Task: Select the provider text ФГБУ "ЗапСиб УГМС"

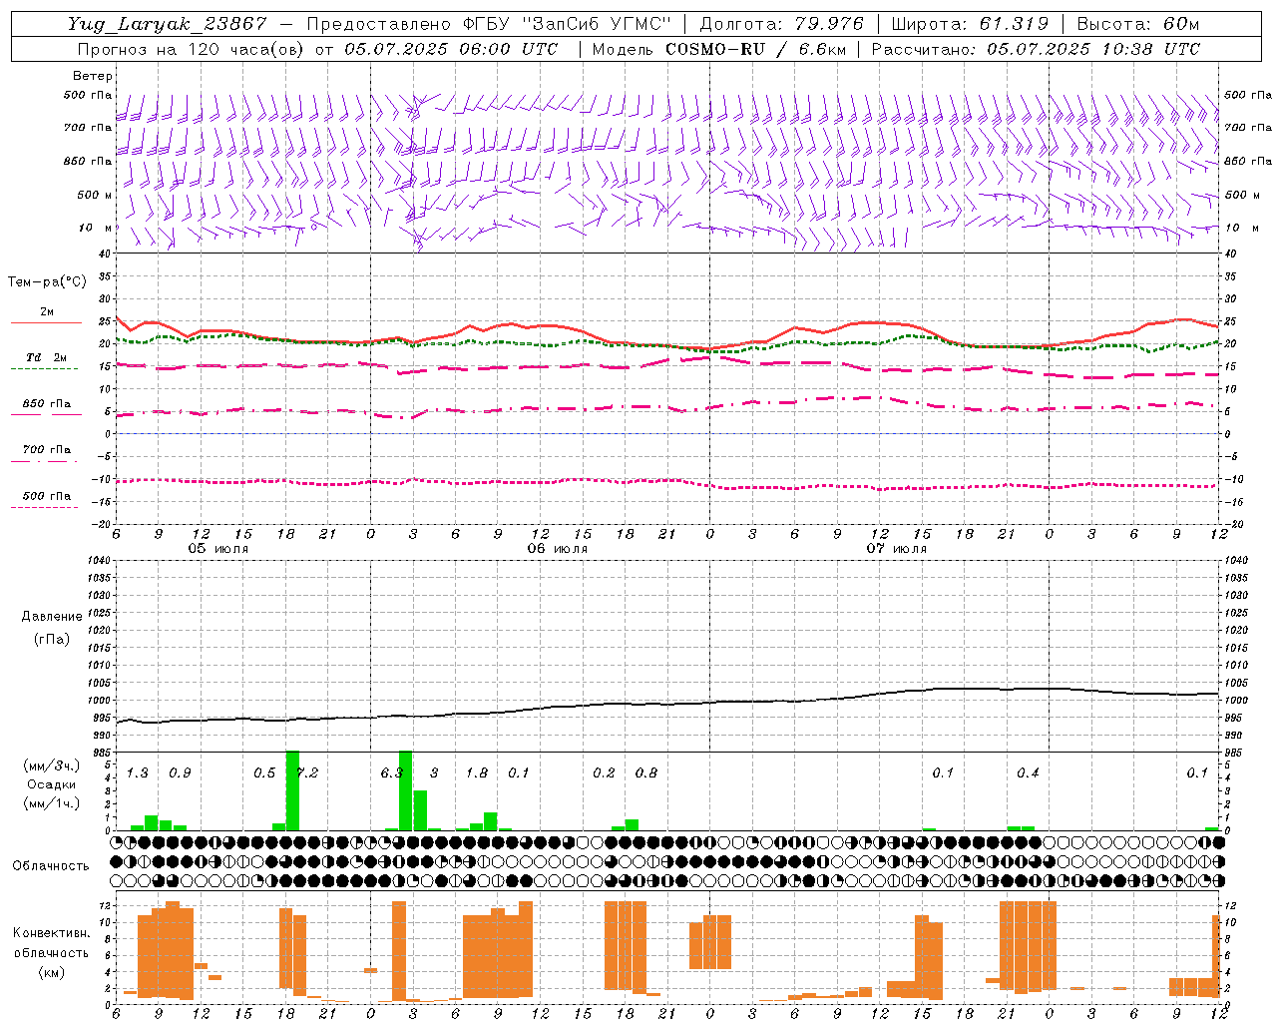Action: pyautogui.click(x=568, y=24)
